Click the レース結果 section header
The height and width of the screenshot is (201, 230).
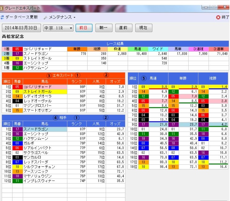pos(115,44)
